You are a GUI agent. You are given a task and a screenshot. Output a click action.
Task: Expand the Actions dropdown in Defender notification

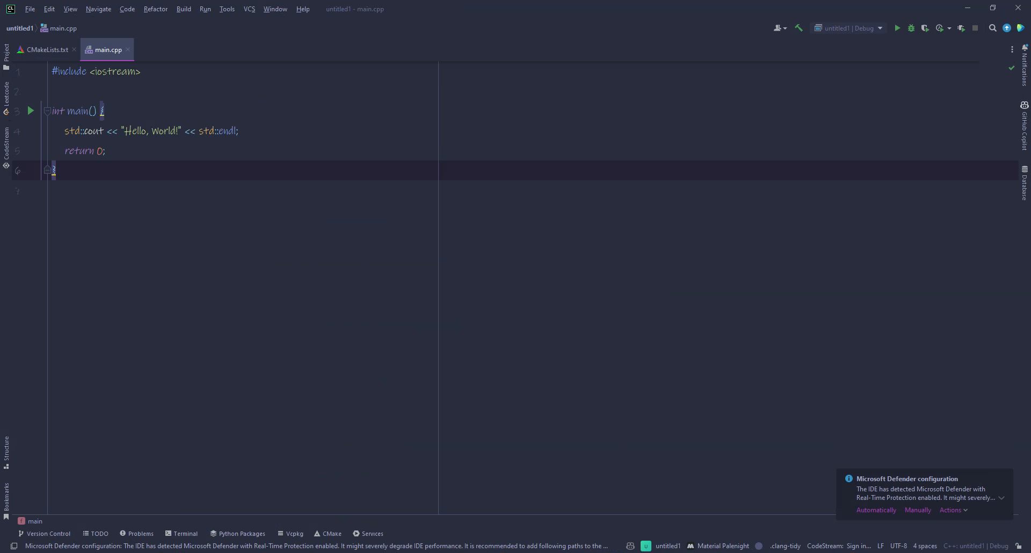(x=953, y=510)
